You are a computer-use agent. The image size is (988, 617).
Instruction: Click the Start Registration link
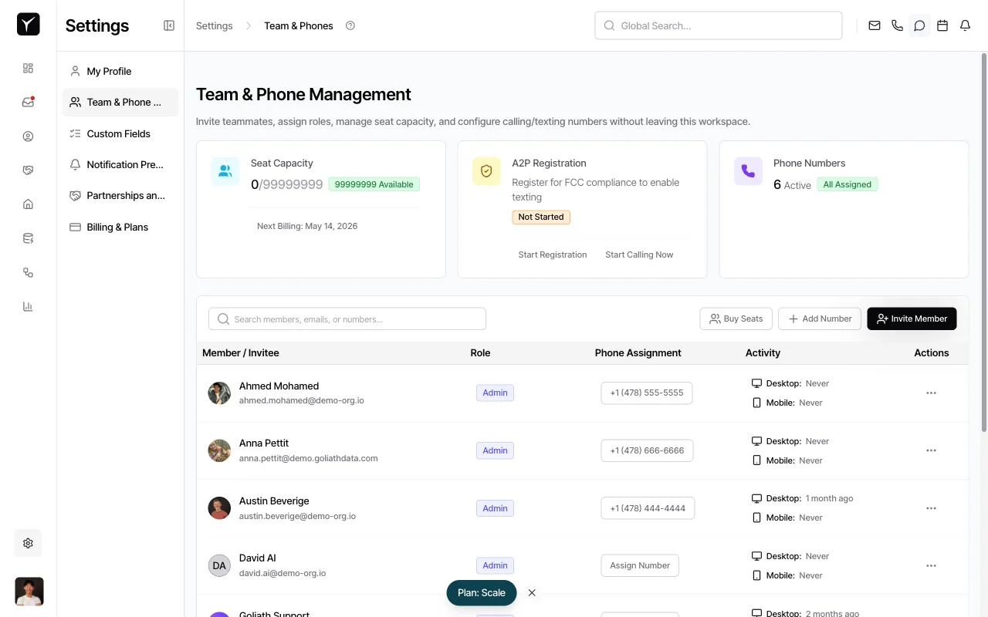pyautogui.click(x=553, y=255)
